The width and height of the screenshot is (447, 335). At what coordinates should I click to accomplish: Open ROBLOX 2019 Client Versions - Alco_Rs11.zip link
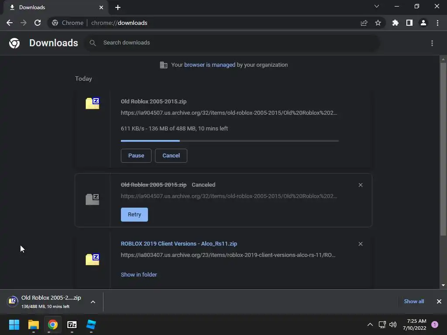pos(179,244)
